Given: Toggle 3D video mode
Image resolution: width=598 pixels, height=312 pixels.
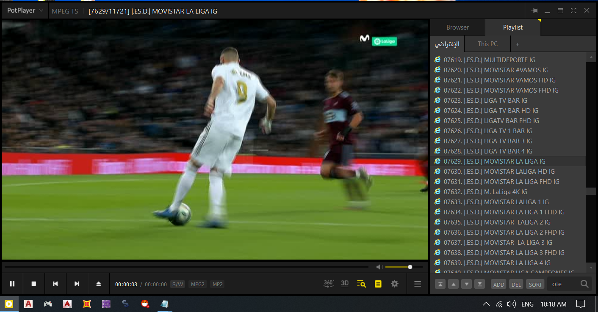Looking at the screenshot, I should (x=345, y=284).
